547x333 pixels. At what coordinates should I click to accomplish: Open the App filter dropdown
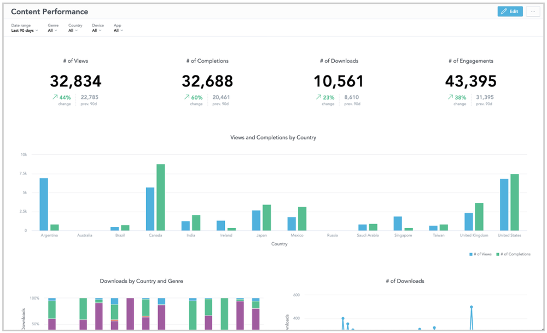(118, 28)
